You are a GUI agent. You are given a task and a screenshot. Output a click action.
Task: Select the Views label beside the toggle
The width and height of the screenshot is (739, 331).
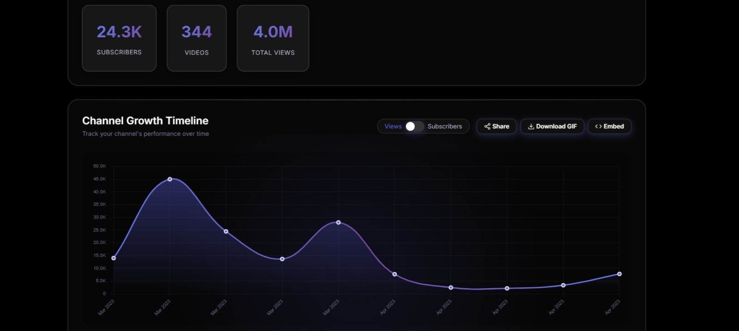393,126
